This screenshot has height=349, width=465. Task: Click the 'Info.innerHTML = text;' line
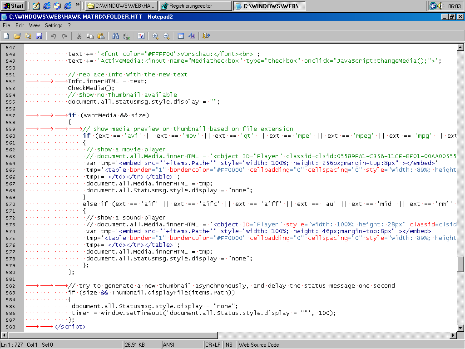coord(107,81)
